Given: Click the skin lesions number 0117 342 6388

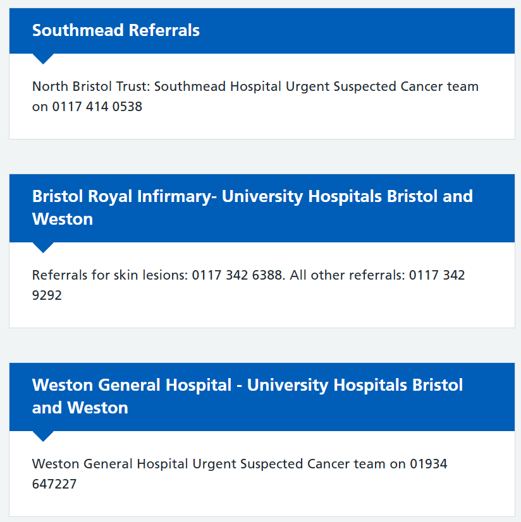Looking at the screenshot, I should [237, 275].
